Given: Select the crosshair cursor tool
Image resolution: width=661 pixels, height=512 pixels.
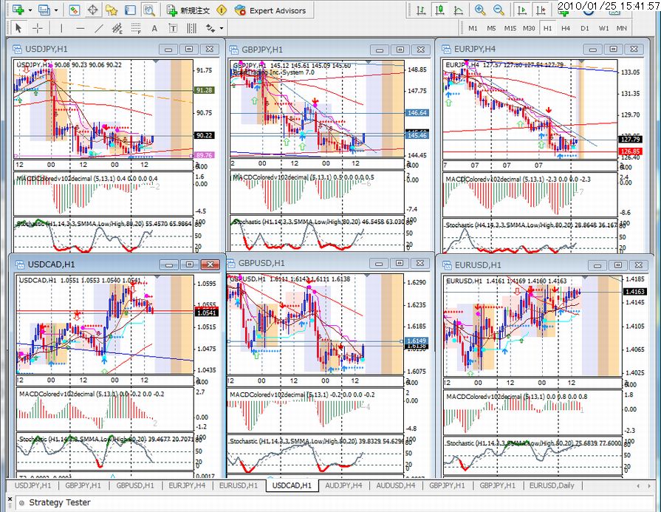Looking at the screenshot, I should pos(38,28).
